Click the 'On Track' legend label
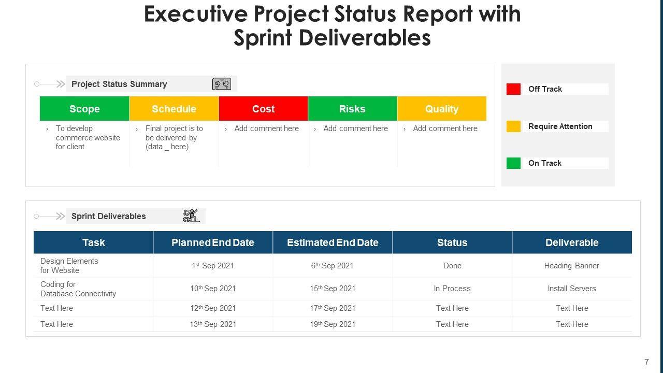663x373 pixels. (545, 163)
